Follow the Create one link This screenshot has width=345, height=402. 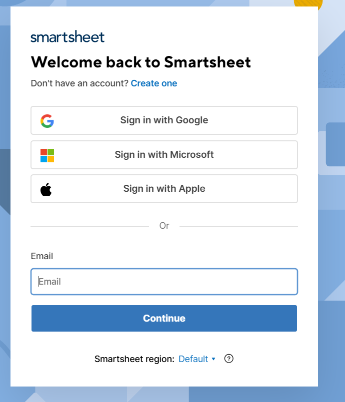154,83
